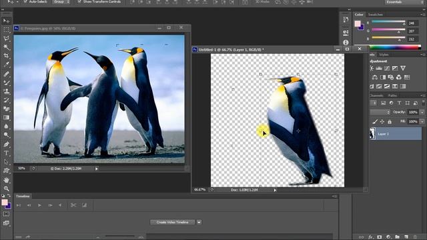Switch to the Styles tab
Image resolution: width=427 pixels, height=240 pixels.
click(x=384, y=55)
